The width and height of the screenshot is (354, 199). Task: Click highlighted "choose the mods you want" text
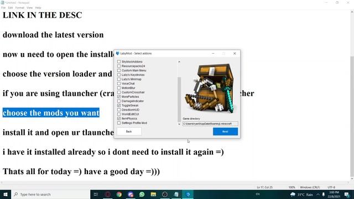(x=51, y=113)
